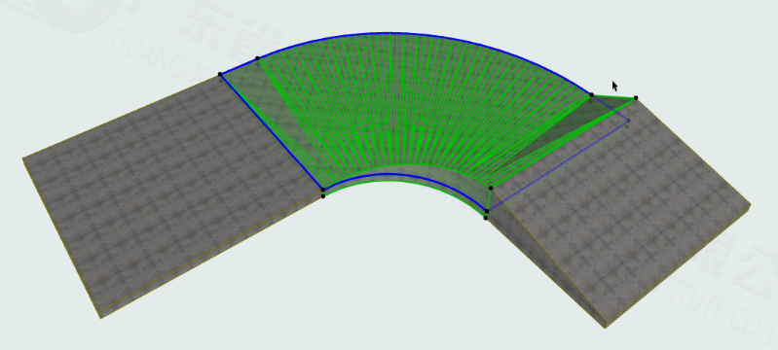Select the node at the outer arc's right end
Viewport: 778px width, 350px height.
pos(591,94)
